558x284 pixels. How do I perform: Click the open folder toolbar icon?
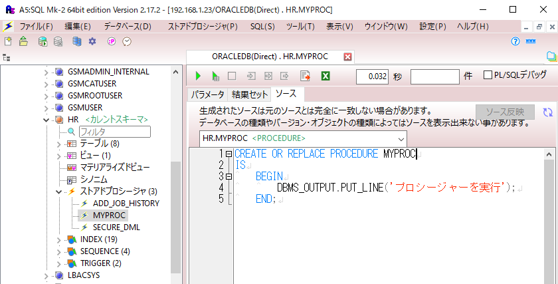click(x=24, y=41)
